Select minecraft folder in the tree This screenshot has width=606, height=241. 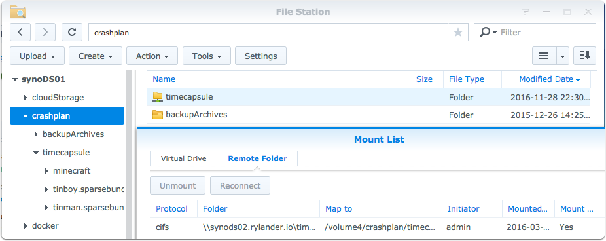72,170
